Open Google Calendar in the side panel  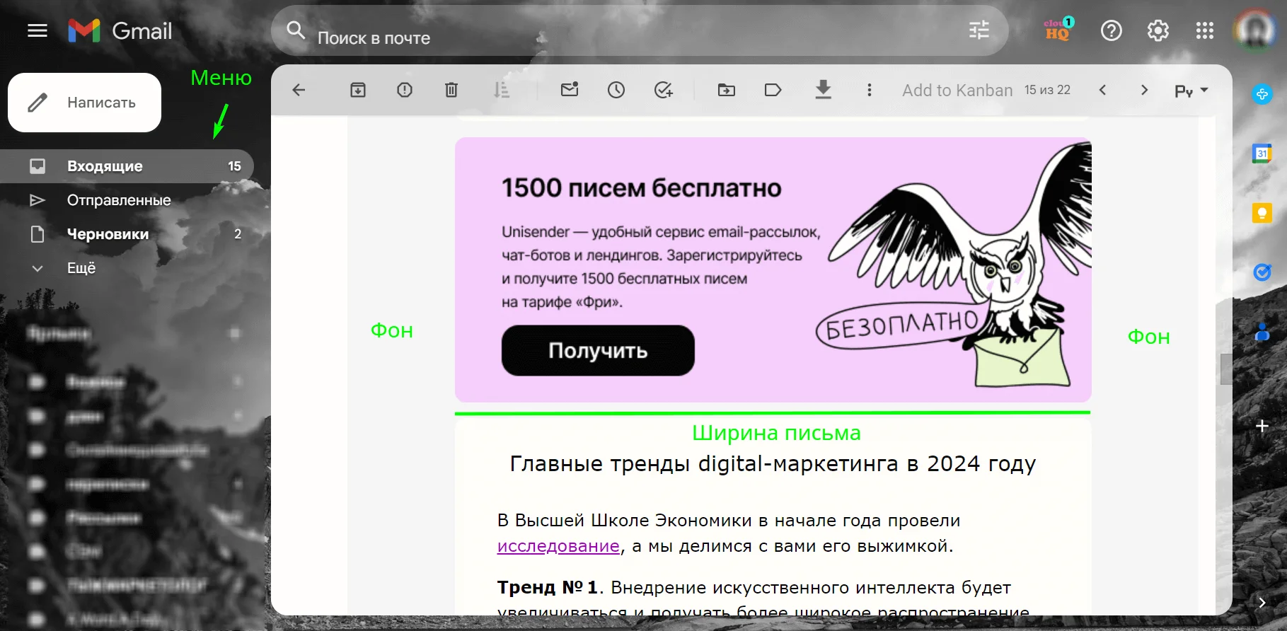[x=1262, y=153]
